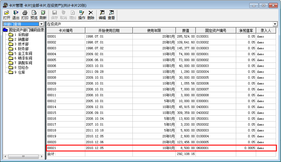Click asset number 0100004 cell
281x162 pixels.
[216, 136]
